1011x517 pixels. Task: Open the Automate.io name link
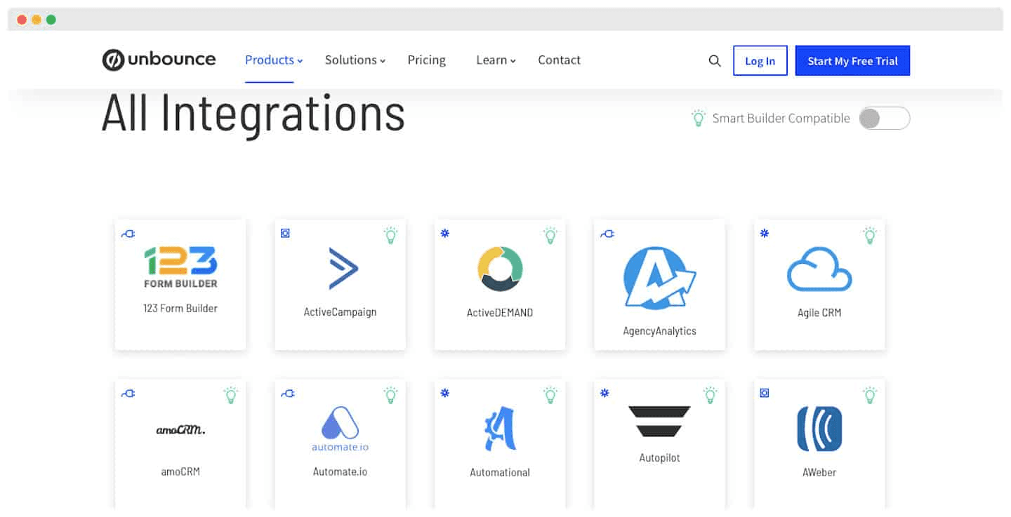coord(340,472)
